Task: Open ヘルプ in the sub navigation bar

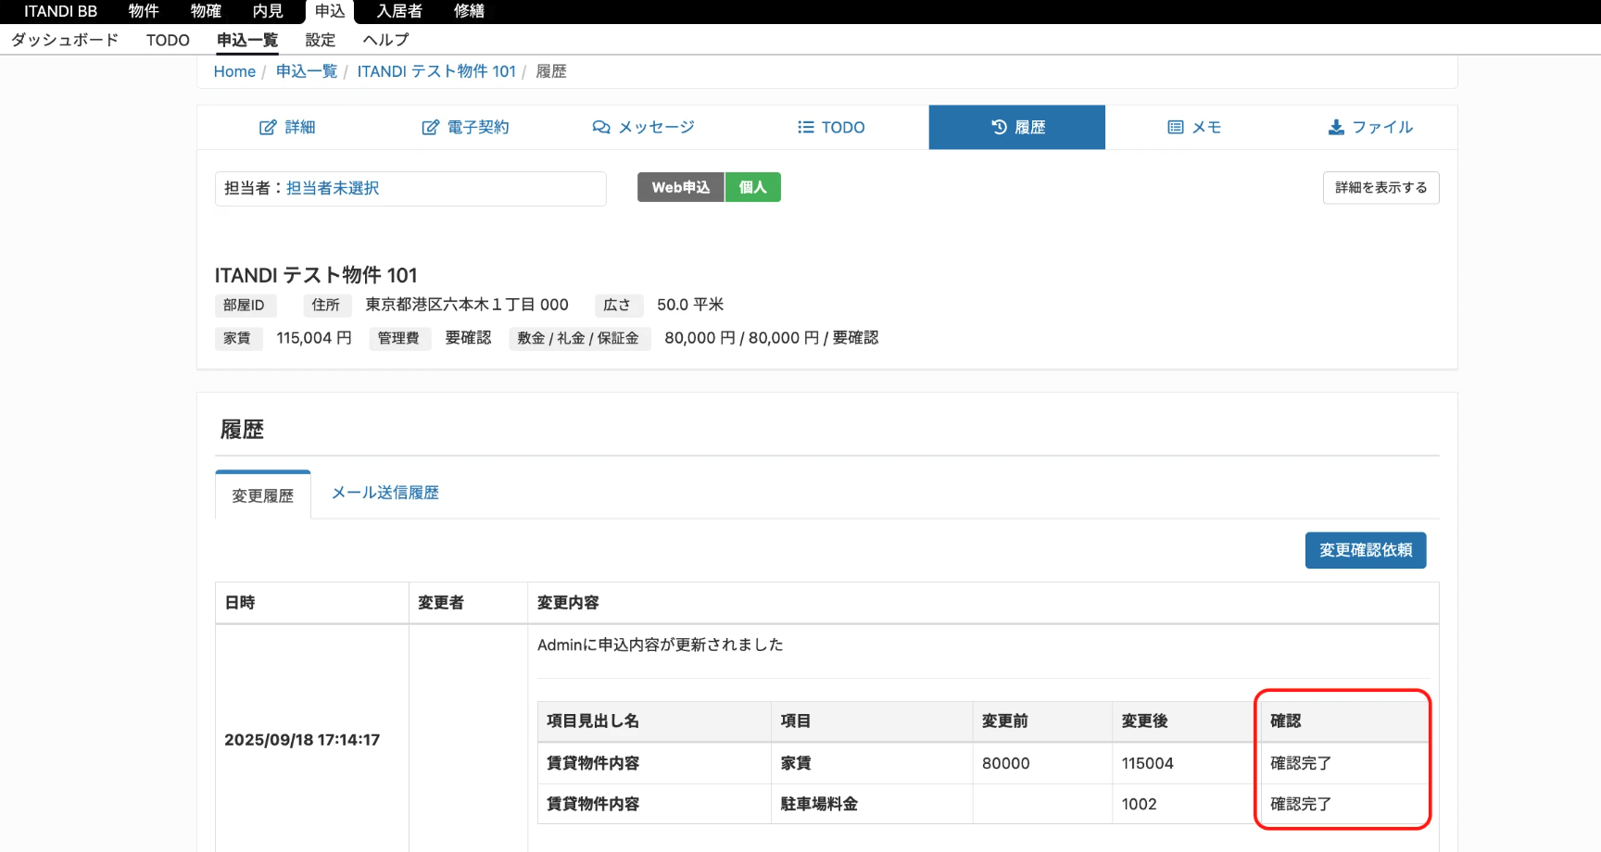Action: pyautogui.click(x=385, y=40)
